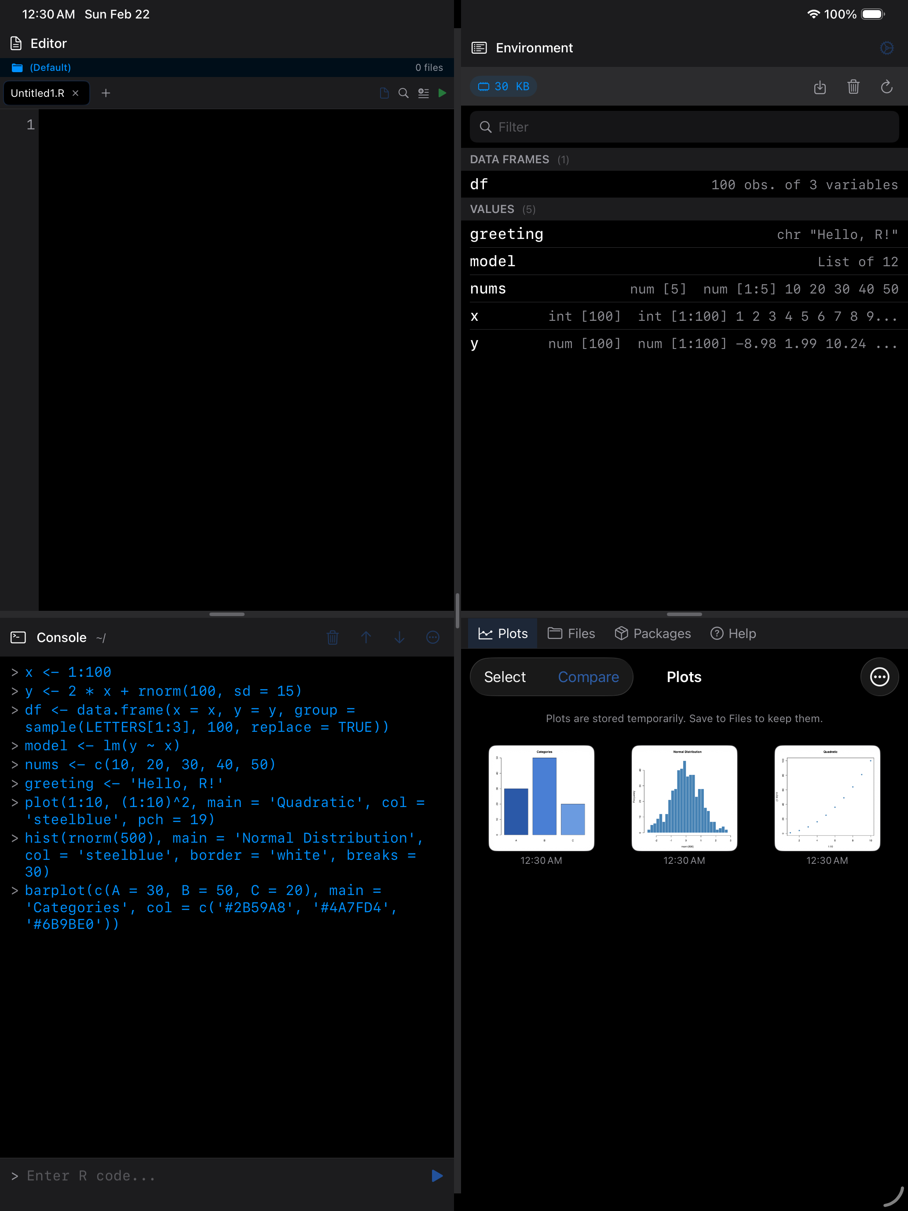
Task: Clear the console with the trash icon
Action: pos(332,637)
